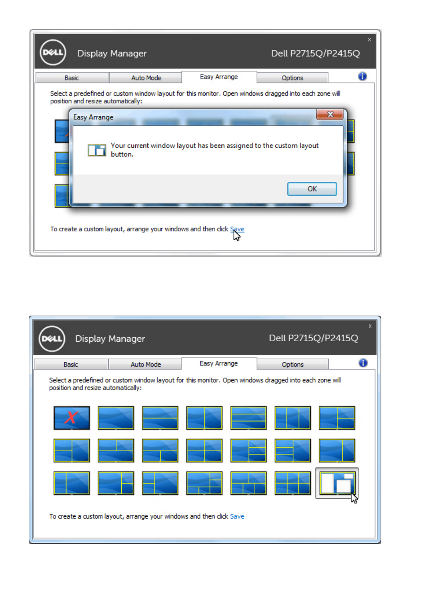Select the two-top, three-bottom zone layout

point(248,483)
